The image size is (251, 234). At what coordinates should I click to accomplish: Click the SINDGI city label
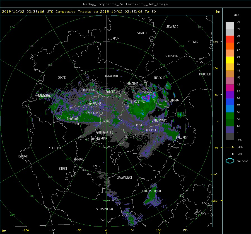[142, 33]
